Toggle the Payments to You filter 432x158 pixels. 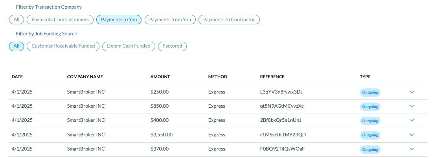[119, 20]
